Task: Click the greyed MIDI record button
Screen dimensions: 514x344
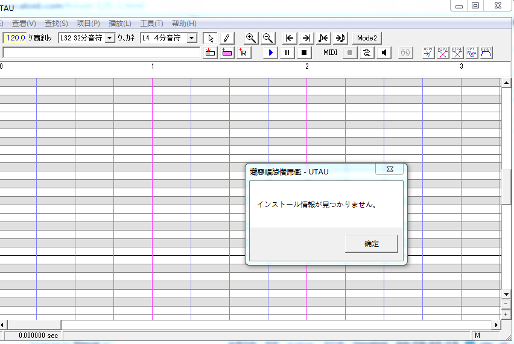Action: tap(350, 53)
